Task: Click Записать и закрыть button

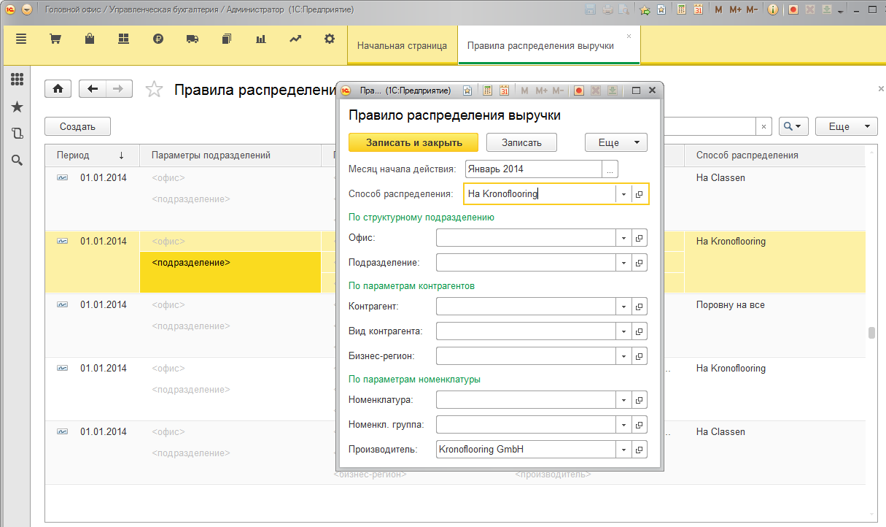Action: (x=413, y=142)
